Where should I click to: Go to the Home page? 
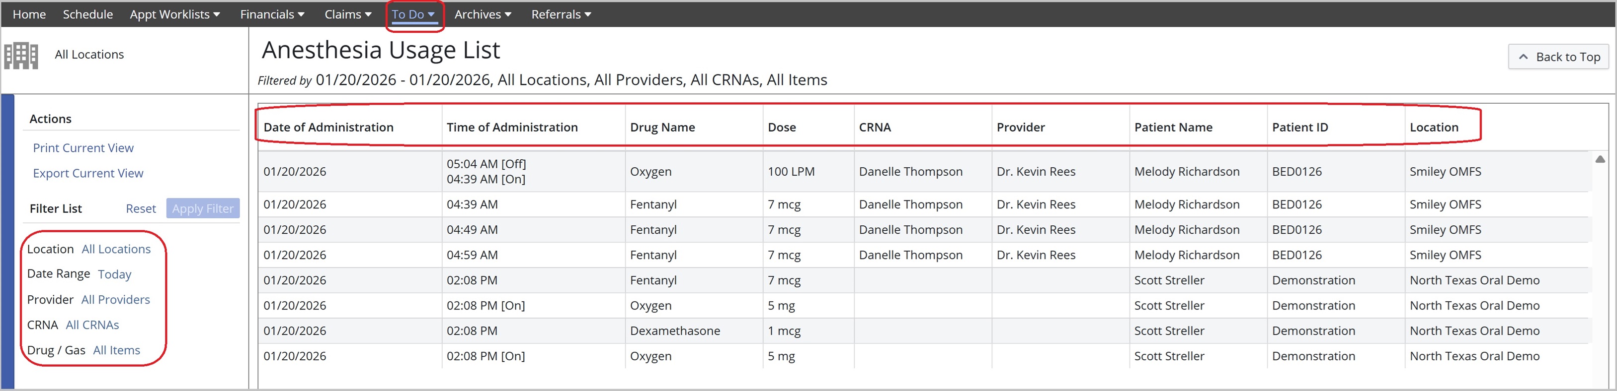point(29,14)
